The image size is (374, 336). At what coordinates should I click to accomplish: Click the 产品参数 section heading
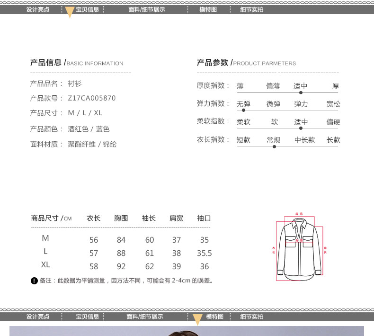(x=213, y=63)
